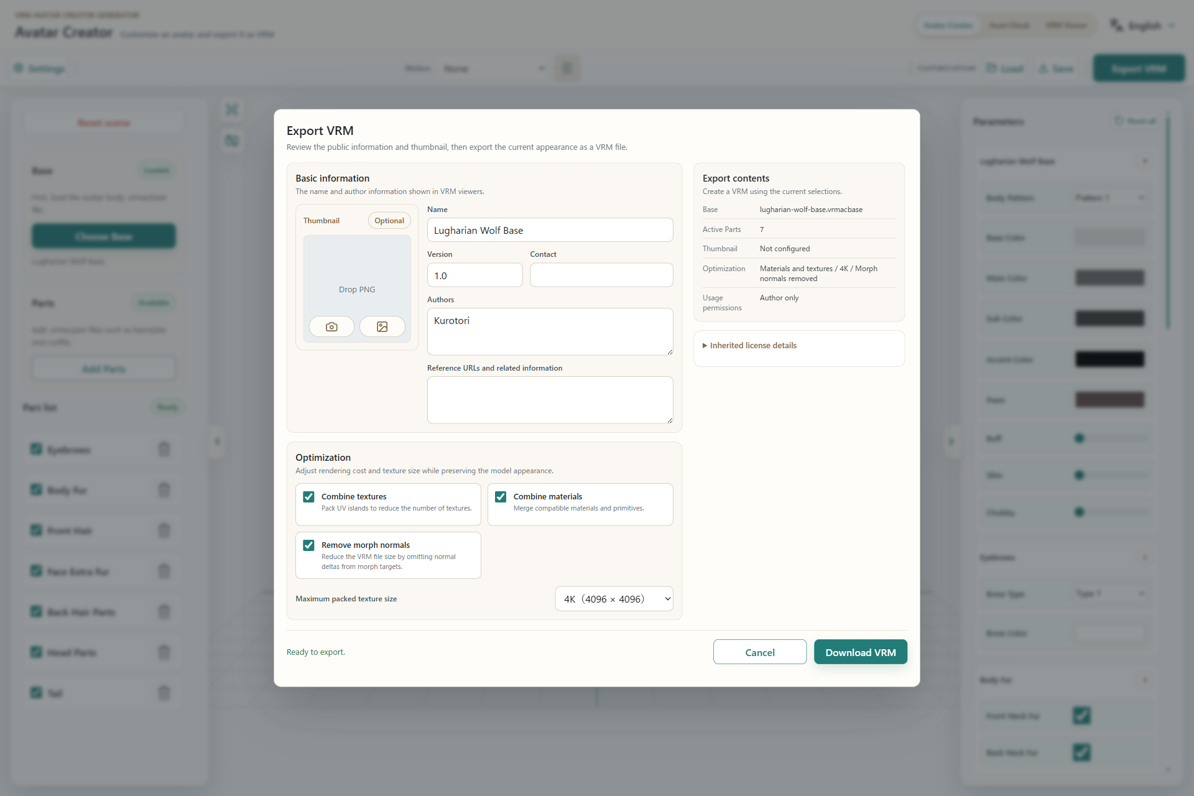Click the second viewport tool icon
The image size is (1194, 796).
click(232, 141)
